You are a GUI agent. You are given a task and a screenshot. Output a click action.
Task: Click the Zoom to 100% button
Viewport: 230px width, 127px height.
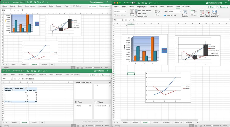click(x=170, y=16)
